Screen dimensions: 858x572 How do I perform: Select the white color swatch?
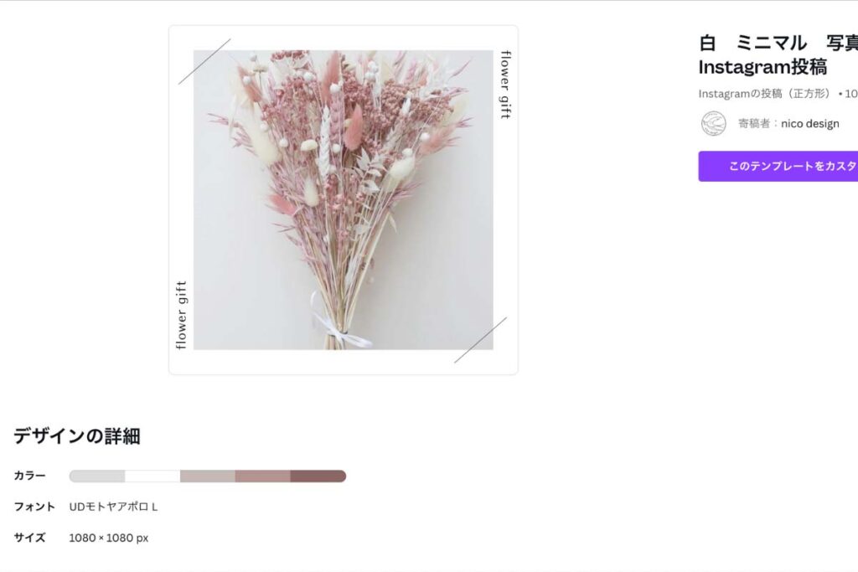tap(152, 477)
